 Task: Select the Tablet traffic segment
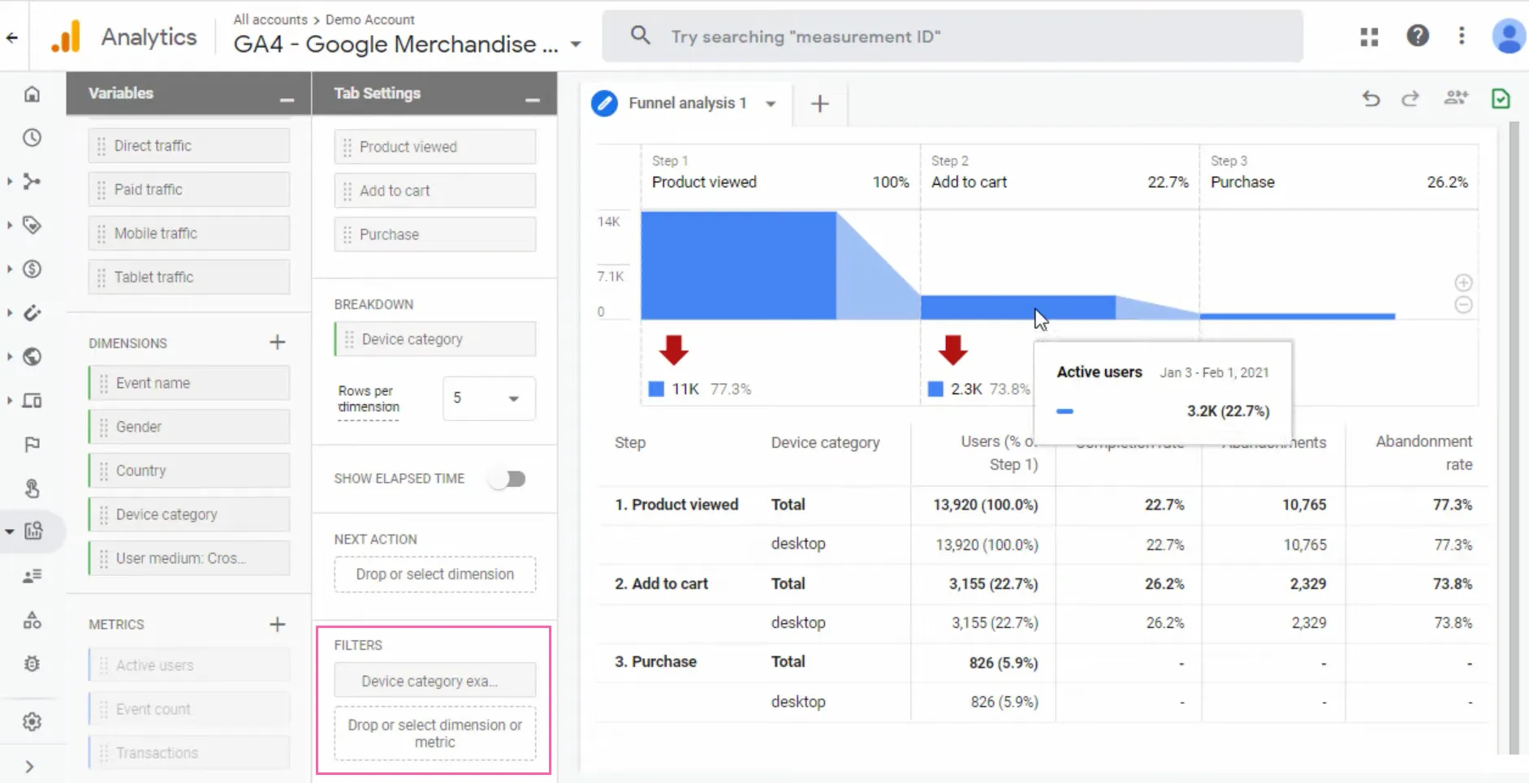tap(189, 277)
